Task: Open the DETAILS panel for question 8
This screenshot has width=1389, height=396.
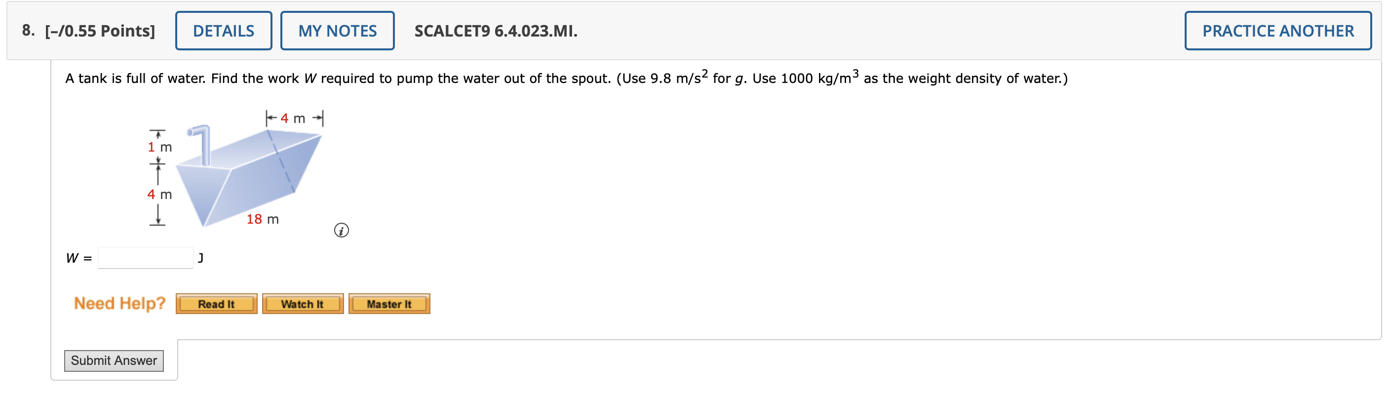Action: (x=223, y=31)
